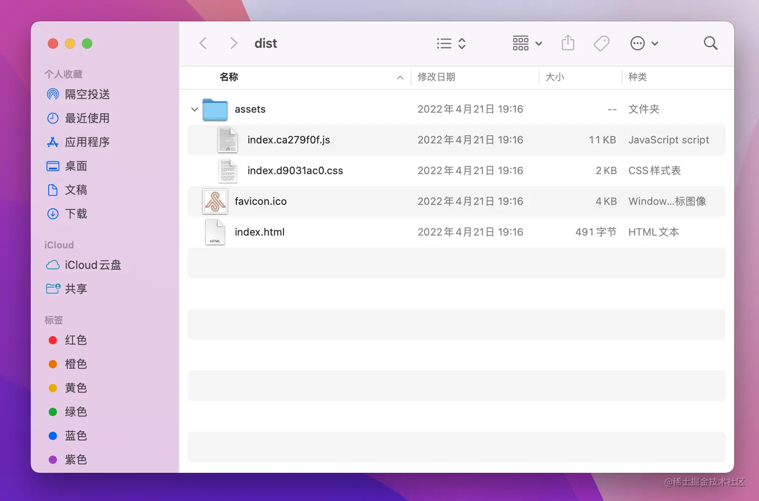Viewport: 759px width, 501px height.
Task: Click the Share toolbar icon
Action: point(568,43)
